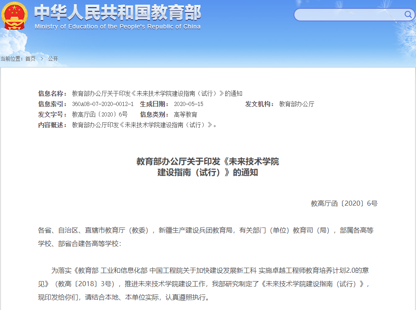Click the 信息索引 number 360A08-07-2020-0012-1
Image resolution: width=416 pixels, height=310 pixels.
(102, 104)
